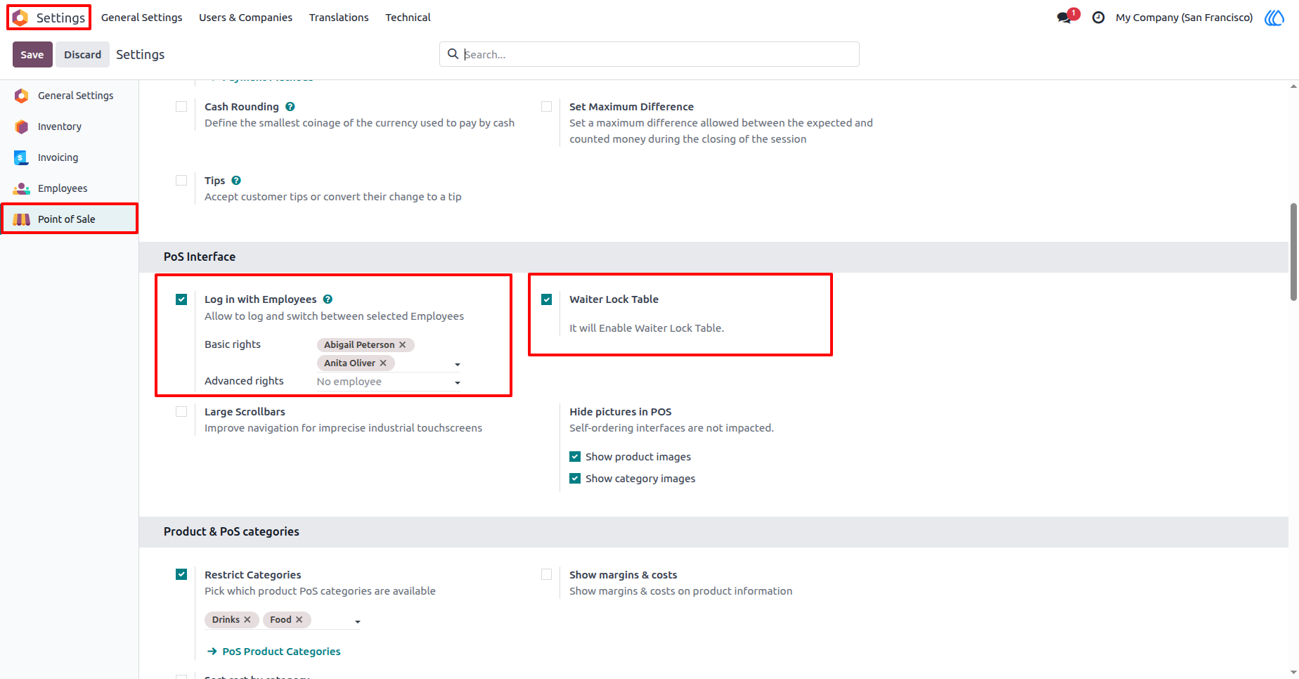1299x679 pixels.
Task: Remove Anita Oliver from Basic rights
Action: click(x=383, y=363)
